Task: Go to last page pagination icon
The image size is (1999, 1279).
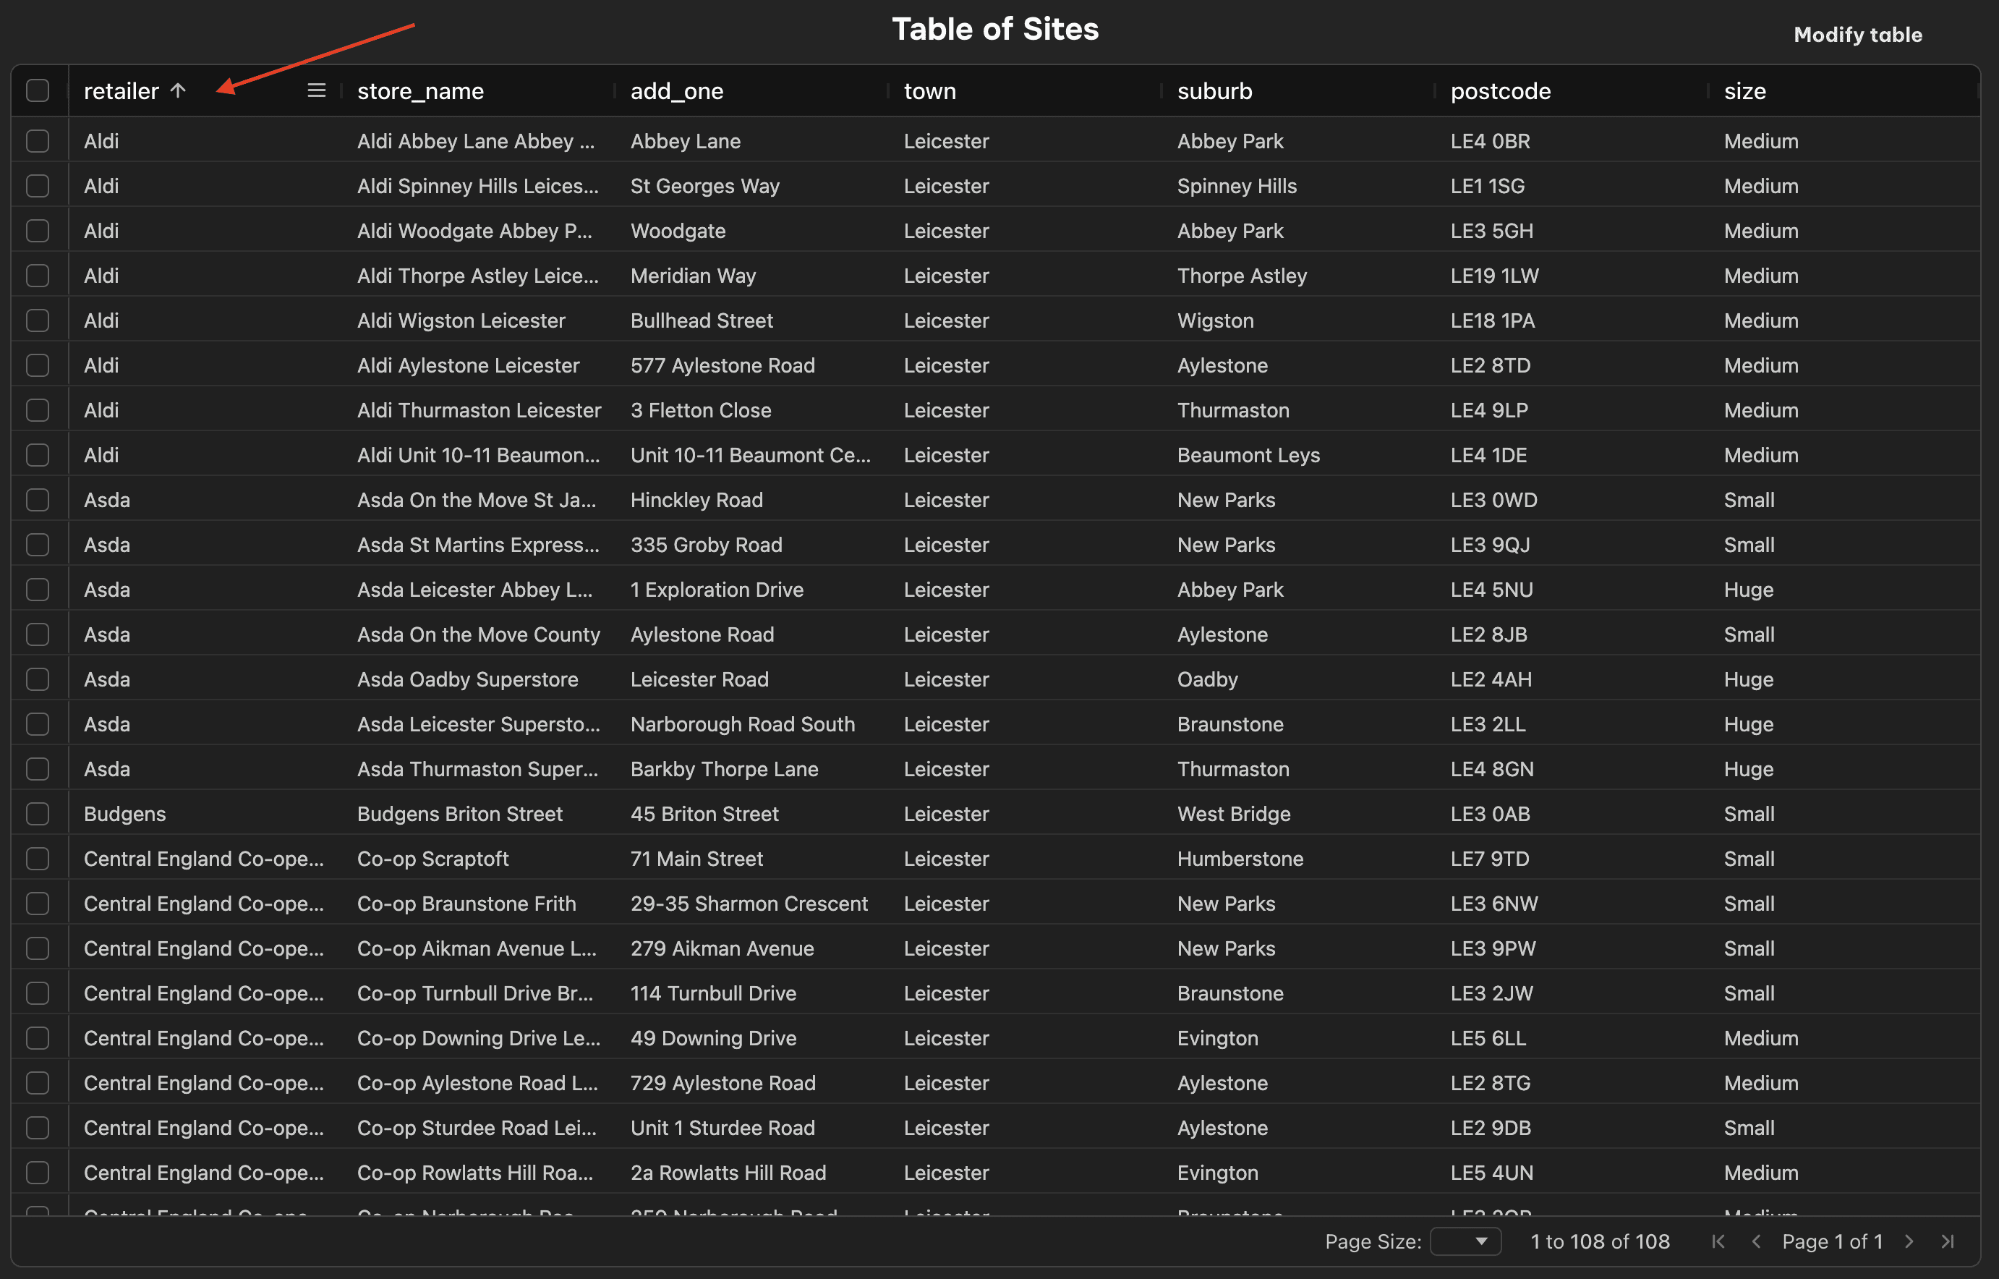Action: pos(1947,1241)
